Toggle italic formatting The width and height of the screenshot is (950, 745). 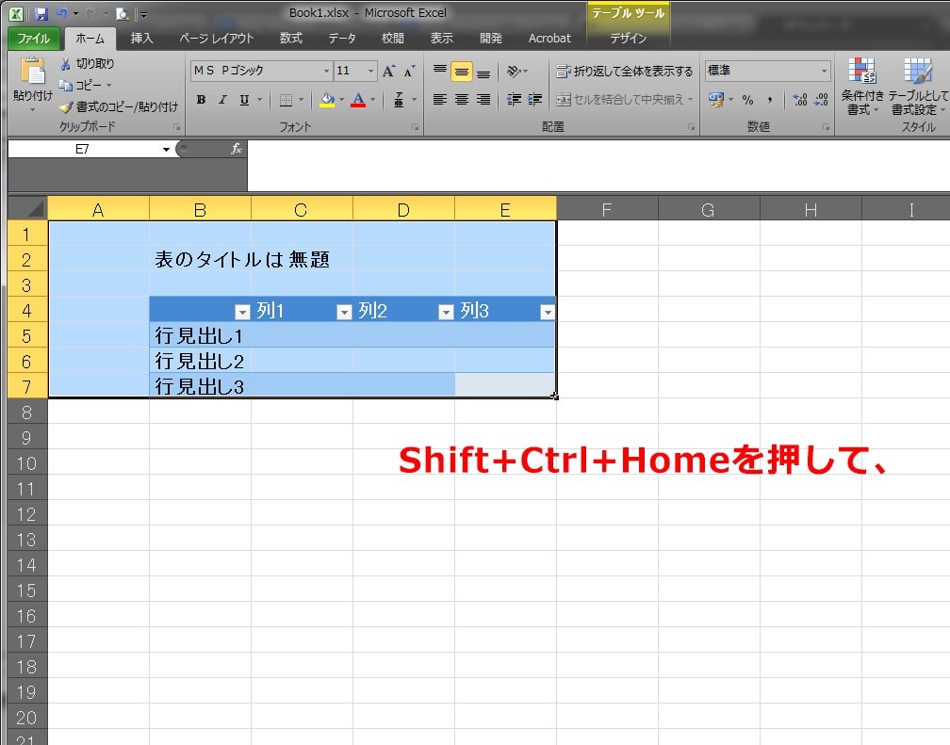point(223,99)
